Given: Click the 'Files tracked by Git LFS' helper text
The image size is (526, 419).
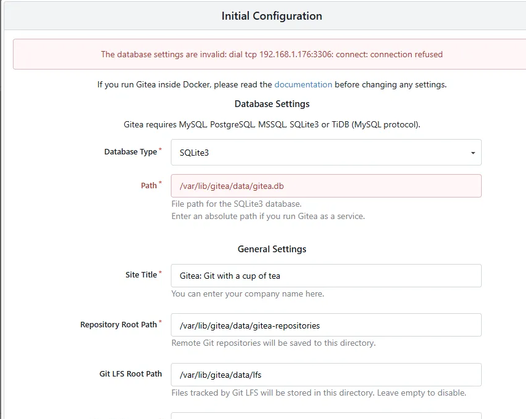Looking at the screenshot, I should (x=318, y=393).
